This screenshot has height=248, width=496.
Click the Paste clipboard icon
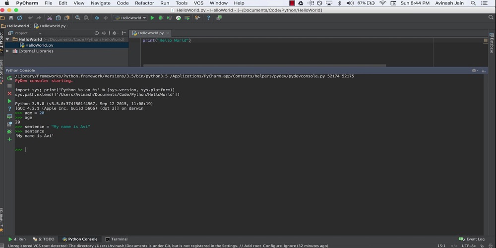click(67, 18)
